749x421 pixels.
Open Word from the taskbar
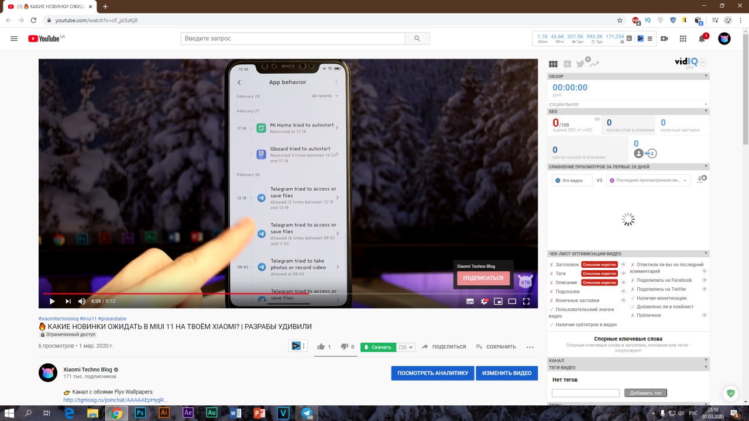click(x=236, y=413)
